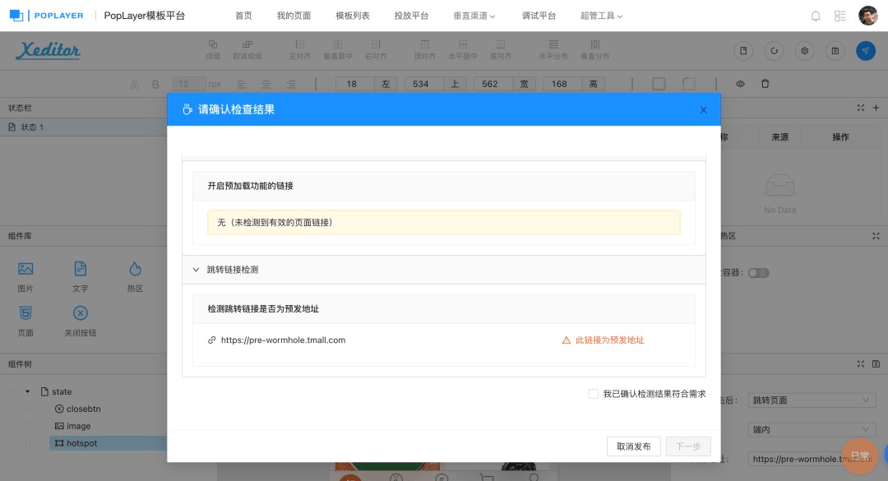Click the 下一步 button

click(x=688, y=446)
